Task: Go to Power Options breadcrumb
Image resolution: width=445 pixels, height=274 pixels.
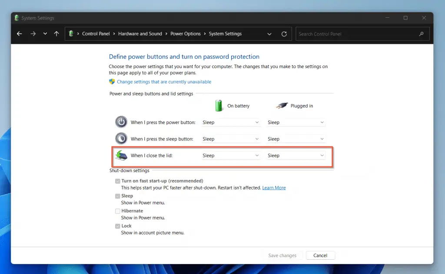Action: tap(186, 34)
